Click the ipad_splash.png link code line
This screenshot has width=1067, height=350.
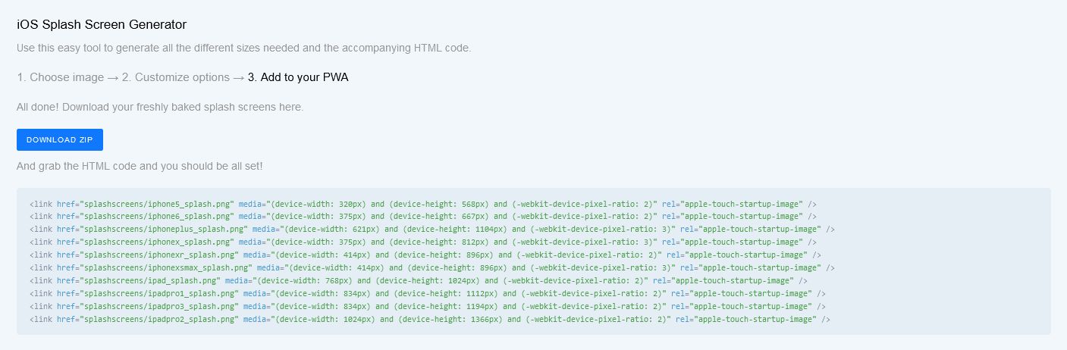419,281
